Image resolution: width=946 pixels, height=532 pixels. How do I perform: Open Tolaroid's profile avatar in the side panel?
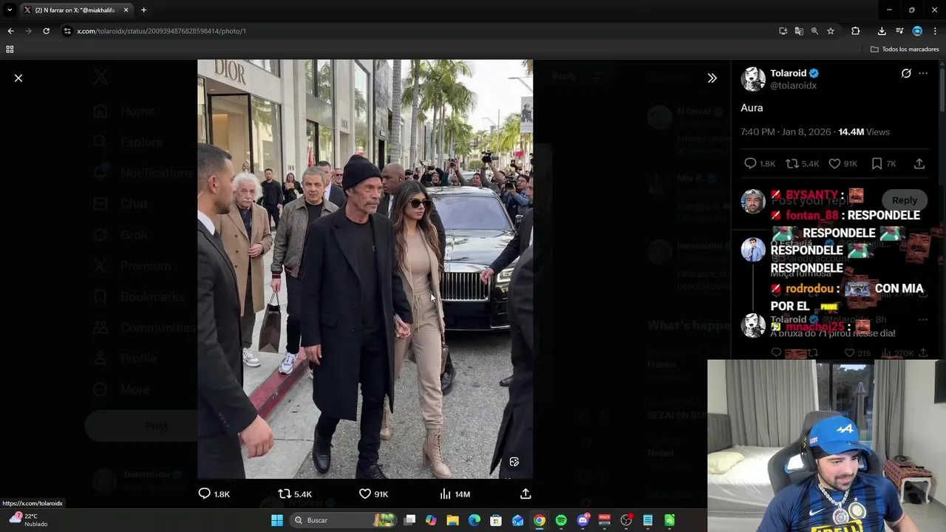[x=753, y=79]
